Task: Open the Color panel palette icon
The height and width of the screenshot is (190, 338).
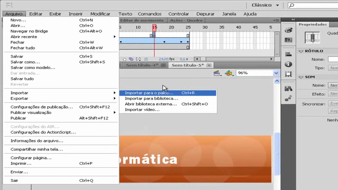Action: coord(288,30)
